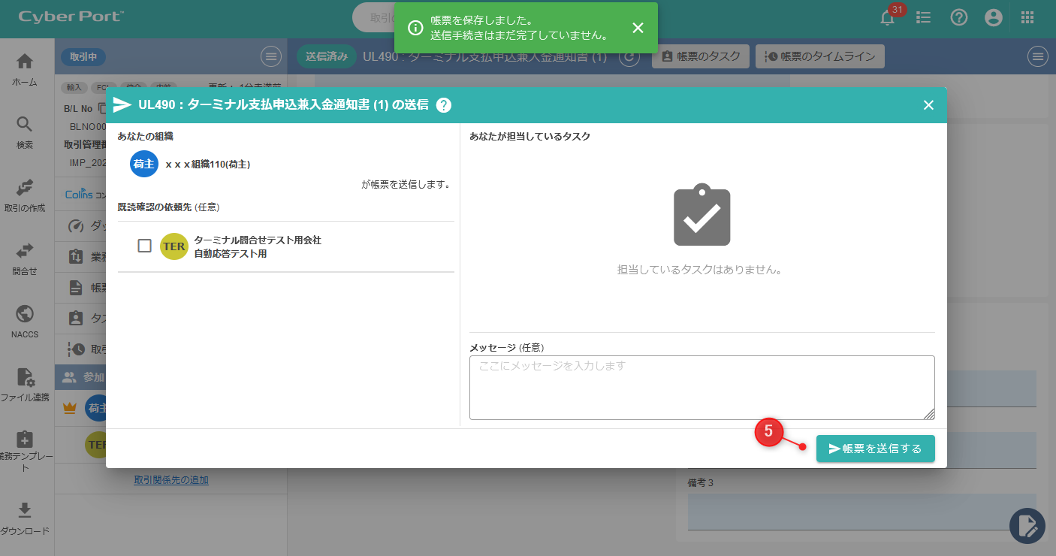This screenshot has height=556, width=1056.
Task: Click the floating edit document icon
Action: click(1027, 526)
